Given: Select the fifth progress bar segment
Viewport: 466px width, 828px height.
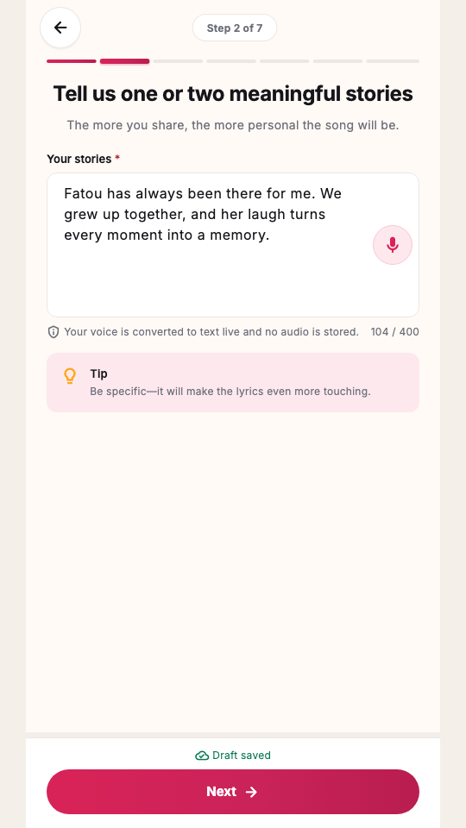Looking at the screenshot, I should 285,61.
